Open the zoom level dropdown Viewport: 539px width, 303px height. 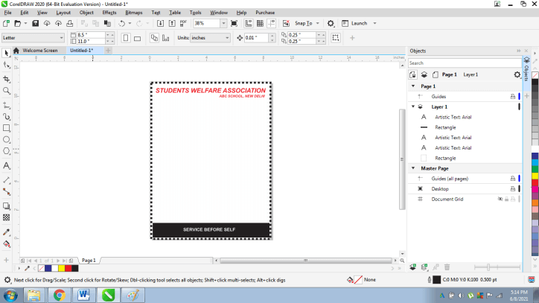pyautogui.click(x=222, y=23)
